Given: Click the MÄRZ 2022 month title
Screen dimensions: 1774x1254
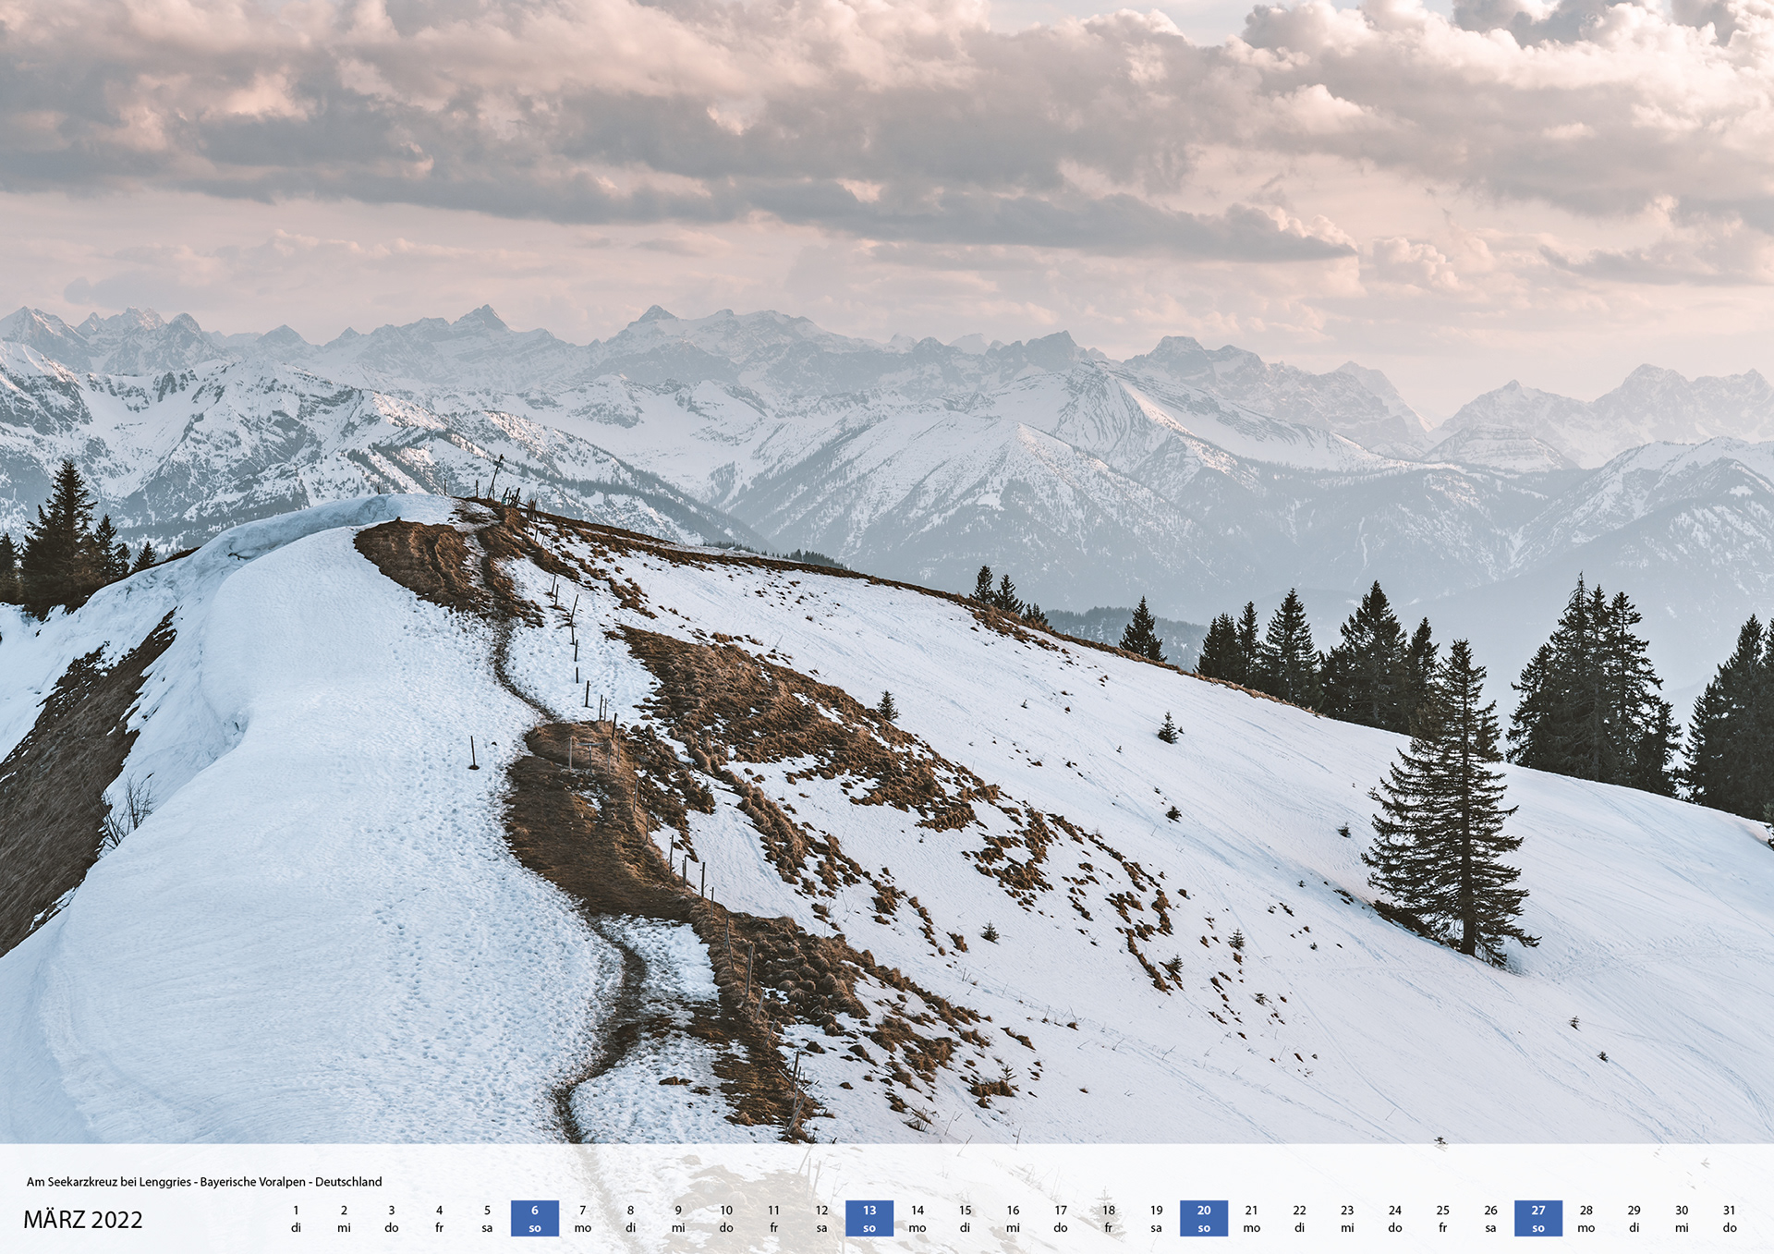Looking at the screenshot, I should (x=83, y=1220).
